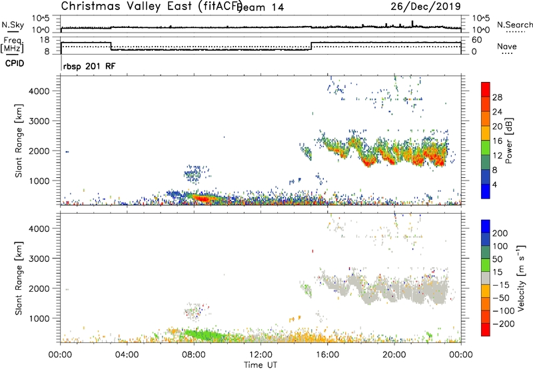Image resolution: width=533 pixels, height=369 pixels.
Task: Click the '26/Dec/2019' date label
Action: 426,6
